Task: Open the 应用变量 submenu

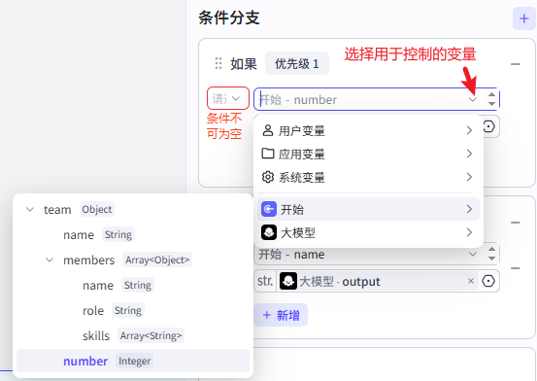Action: point(368,154)
